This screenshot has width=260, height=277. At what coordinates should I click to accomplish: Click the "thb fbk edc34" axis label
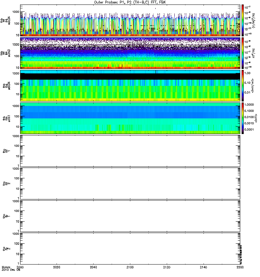pyautogui.click(x=6, y=86)
